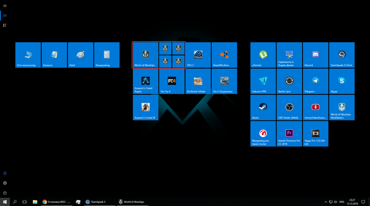Launch the Assassin's Creed III tile

(146, 107)
